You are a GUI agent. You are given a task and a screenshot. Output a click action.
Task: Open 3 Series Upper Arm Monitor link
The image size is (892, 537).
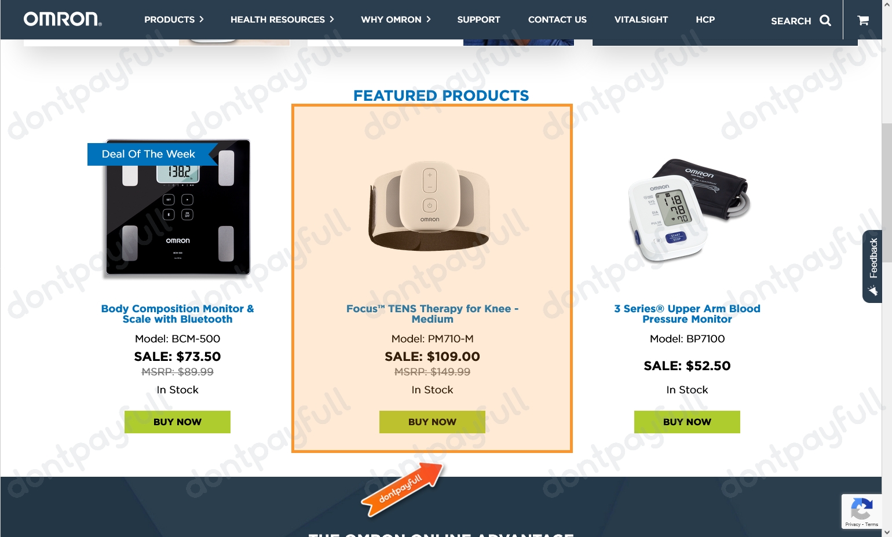(687, 314)
